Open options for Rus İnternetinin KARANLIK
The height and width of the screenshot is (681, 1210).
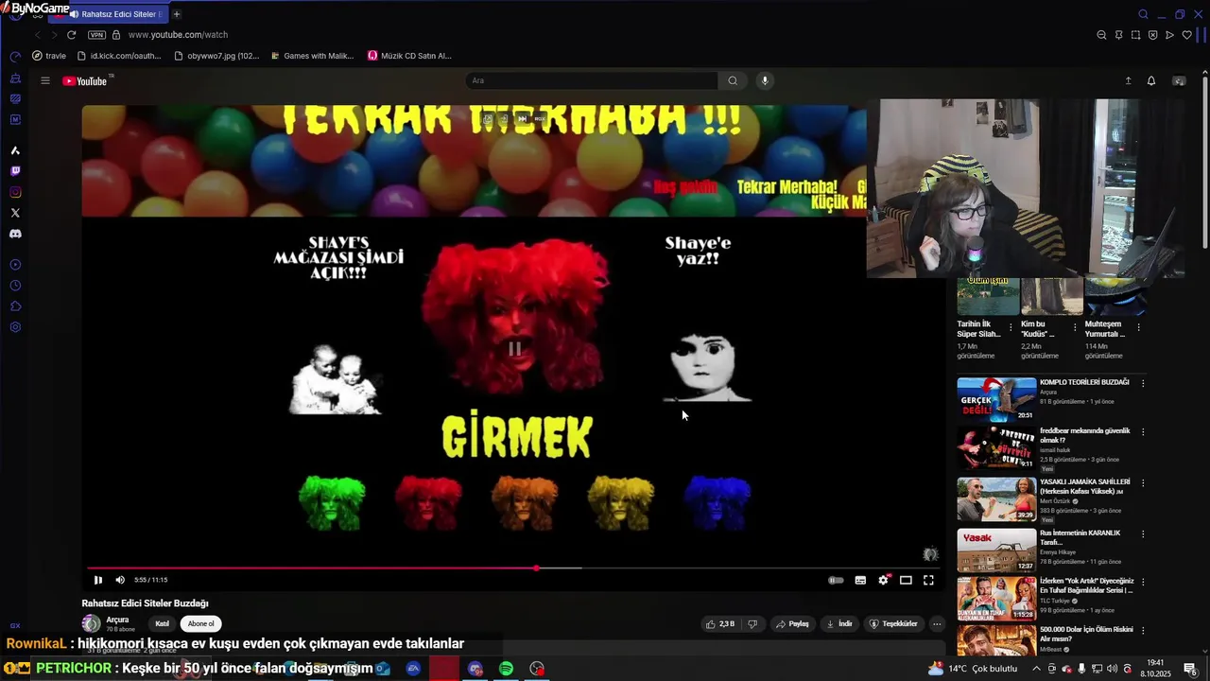tap(1143, 534)
